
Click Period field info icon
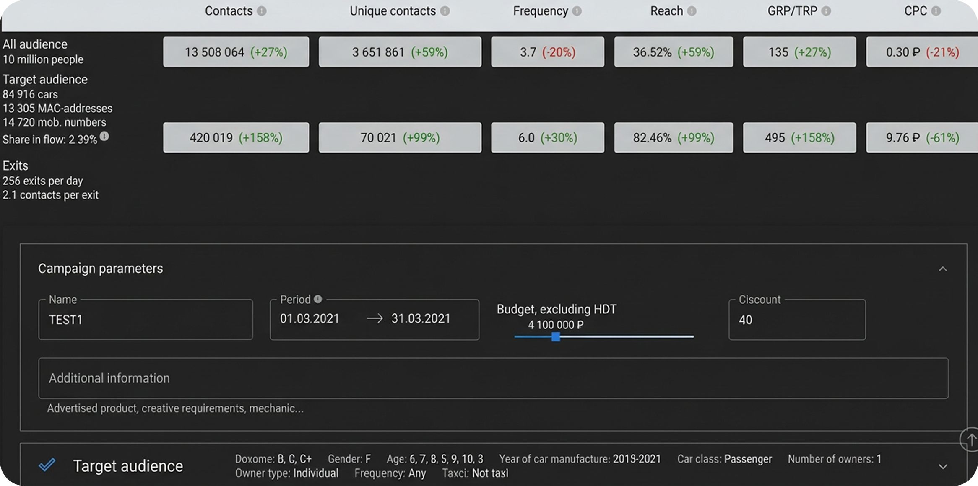coord(318,299)
